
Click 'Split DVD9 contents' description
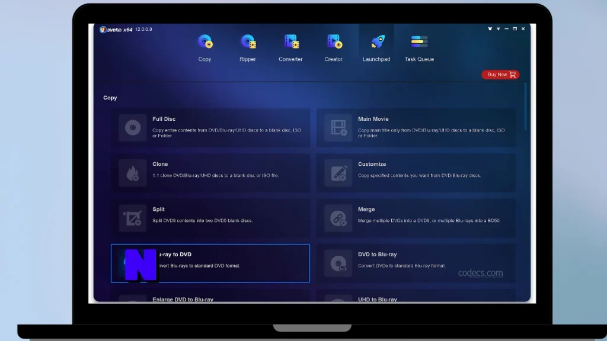[203, 221]
